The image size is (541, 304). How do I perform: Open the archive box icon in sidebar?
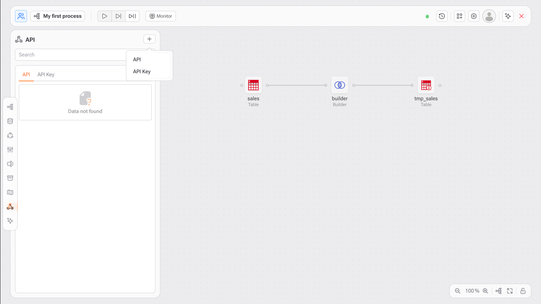pyautogui.click(x=10, y=178)
